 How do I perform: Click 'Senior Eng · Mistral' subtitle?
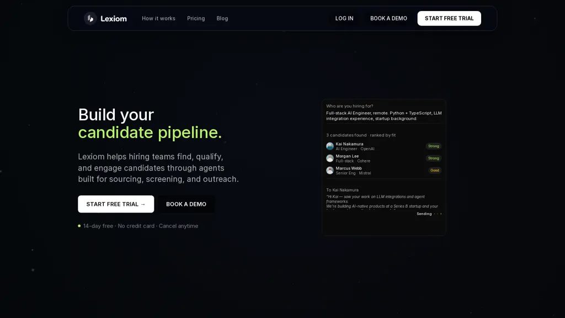[353, 173]
